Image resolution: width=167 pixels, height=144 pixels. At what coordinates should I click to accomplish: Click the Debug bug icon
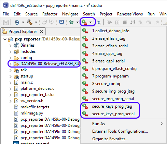pos(72,22)
